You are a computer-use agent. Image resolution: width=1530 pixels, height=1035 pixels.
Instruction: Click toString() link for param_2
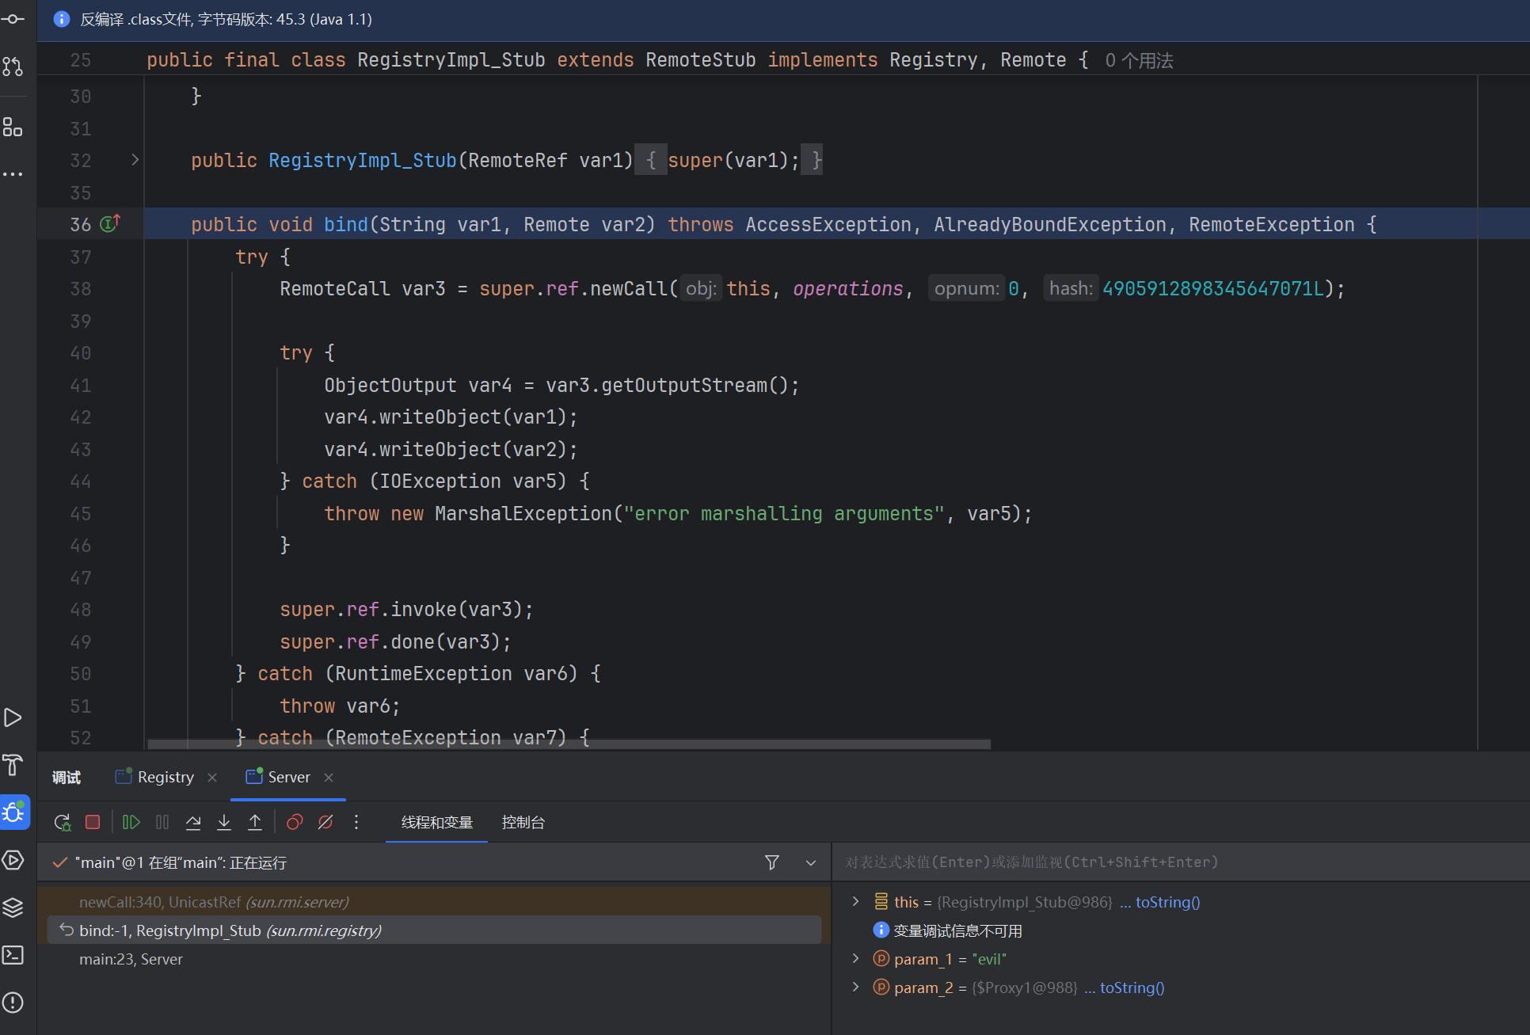tap(1132, 987)
